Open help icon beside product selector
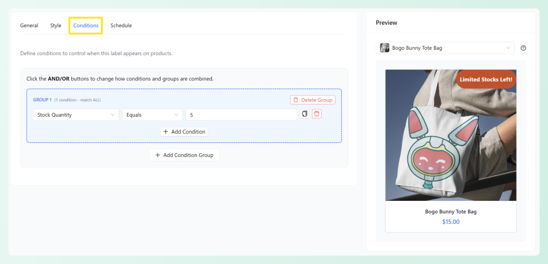The image size is (548, 264). tap(523, 48)
